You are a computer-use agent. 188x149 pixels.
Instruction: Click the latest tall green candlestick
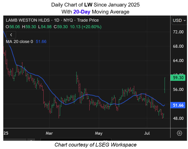click(x=165, y=85)
